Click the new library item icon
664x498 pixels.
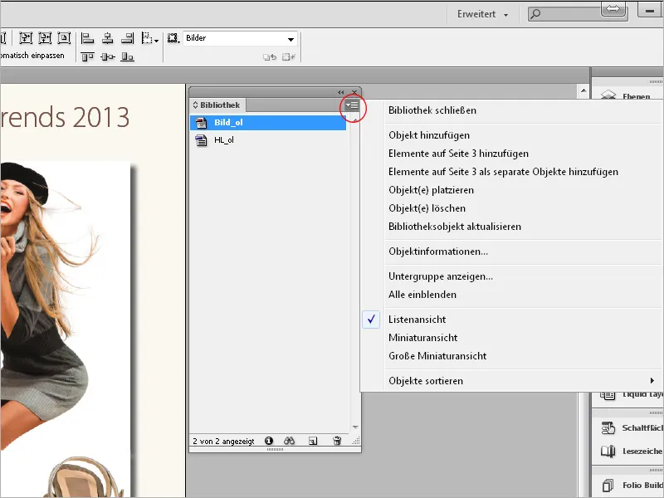(x=313, y=441)
